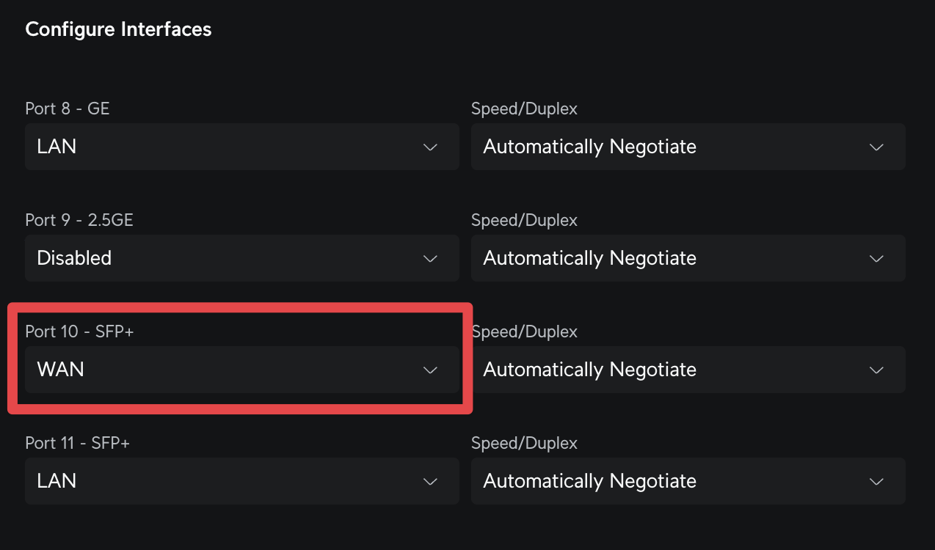Click the chevron arrow in Port 8 GE dropdown
The height and width of the screenshot is (550, 935).
point(431,147)
